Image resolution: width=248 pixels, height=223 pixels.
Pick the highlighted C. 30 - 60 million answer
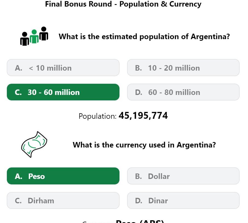point(63,92)
